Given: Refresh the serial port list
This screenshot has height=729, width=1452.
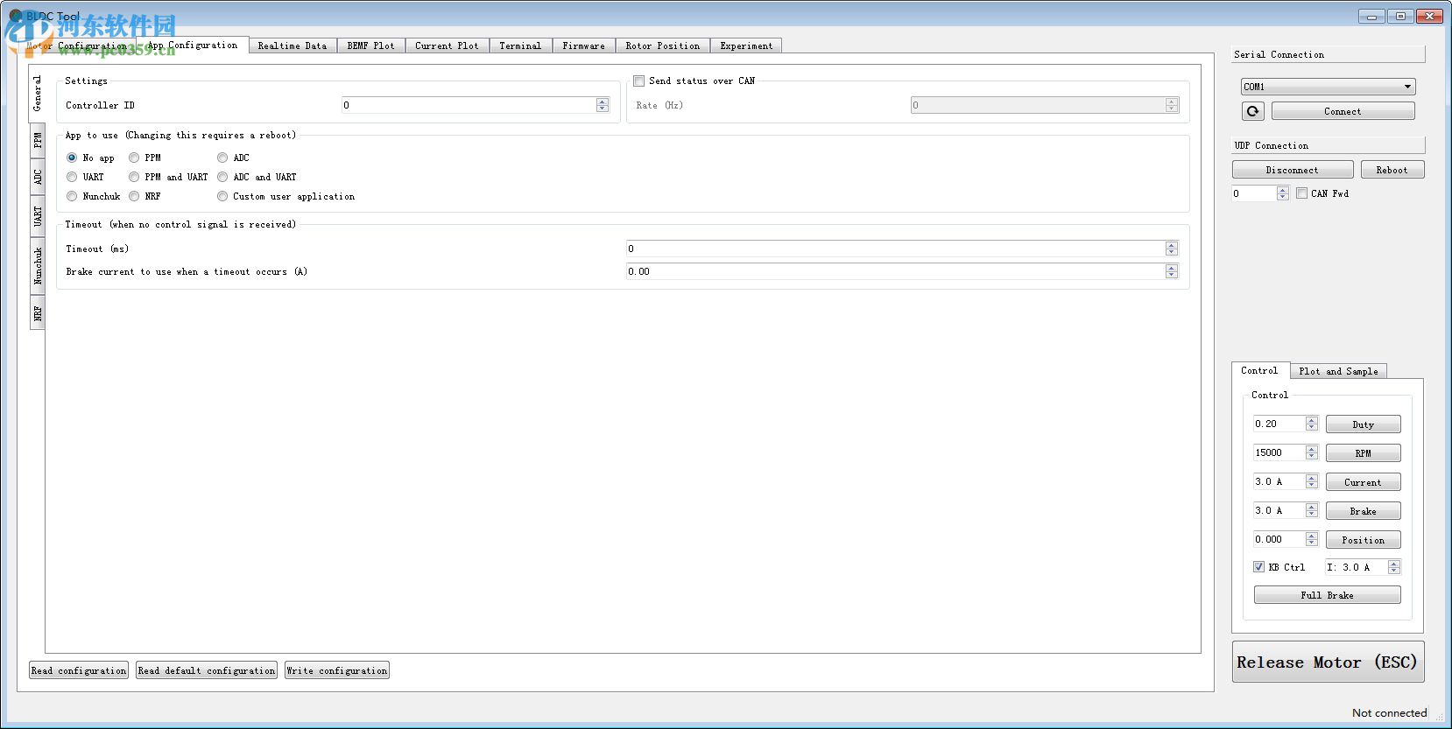Looking at the screenshot, I should 1252,111.
